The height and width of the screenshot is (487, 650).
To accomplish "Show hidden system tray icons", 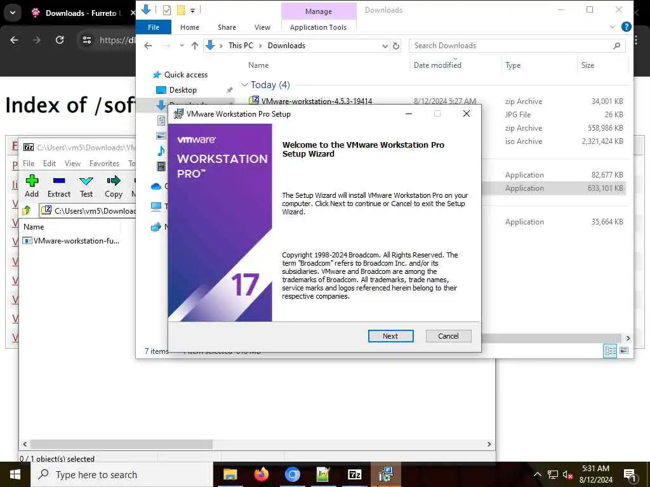I will (x=537, y=474).
